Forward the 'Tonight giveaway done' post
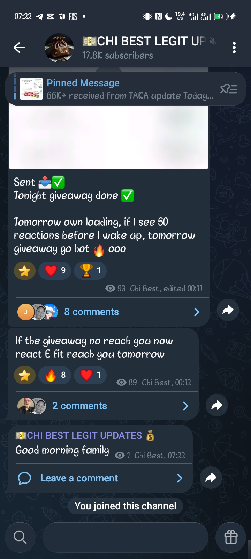Image resolution: width=251 pixels, height=559 pixels. click(228, 310)
